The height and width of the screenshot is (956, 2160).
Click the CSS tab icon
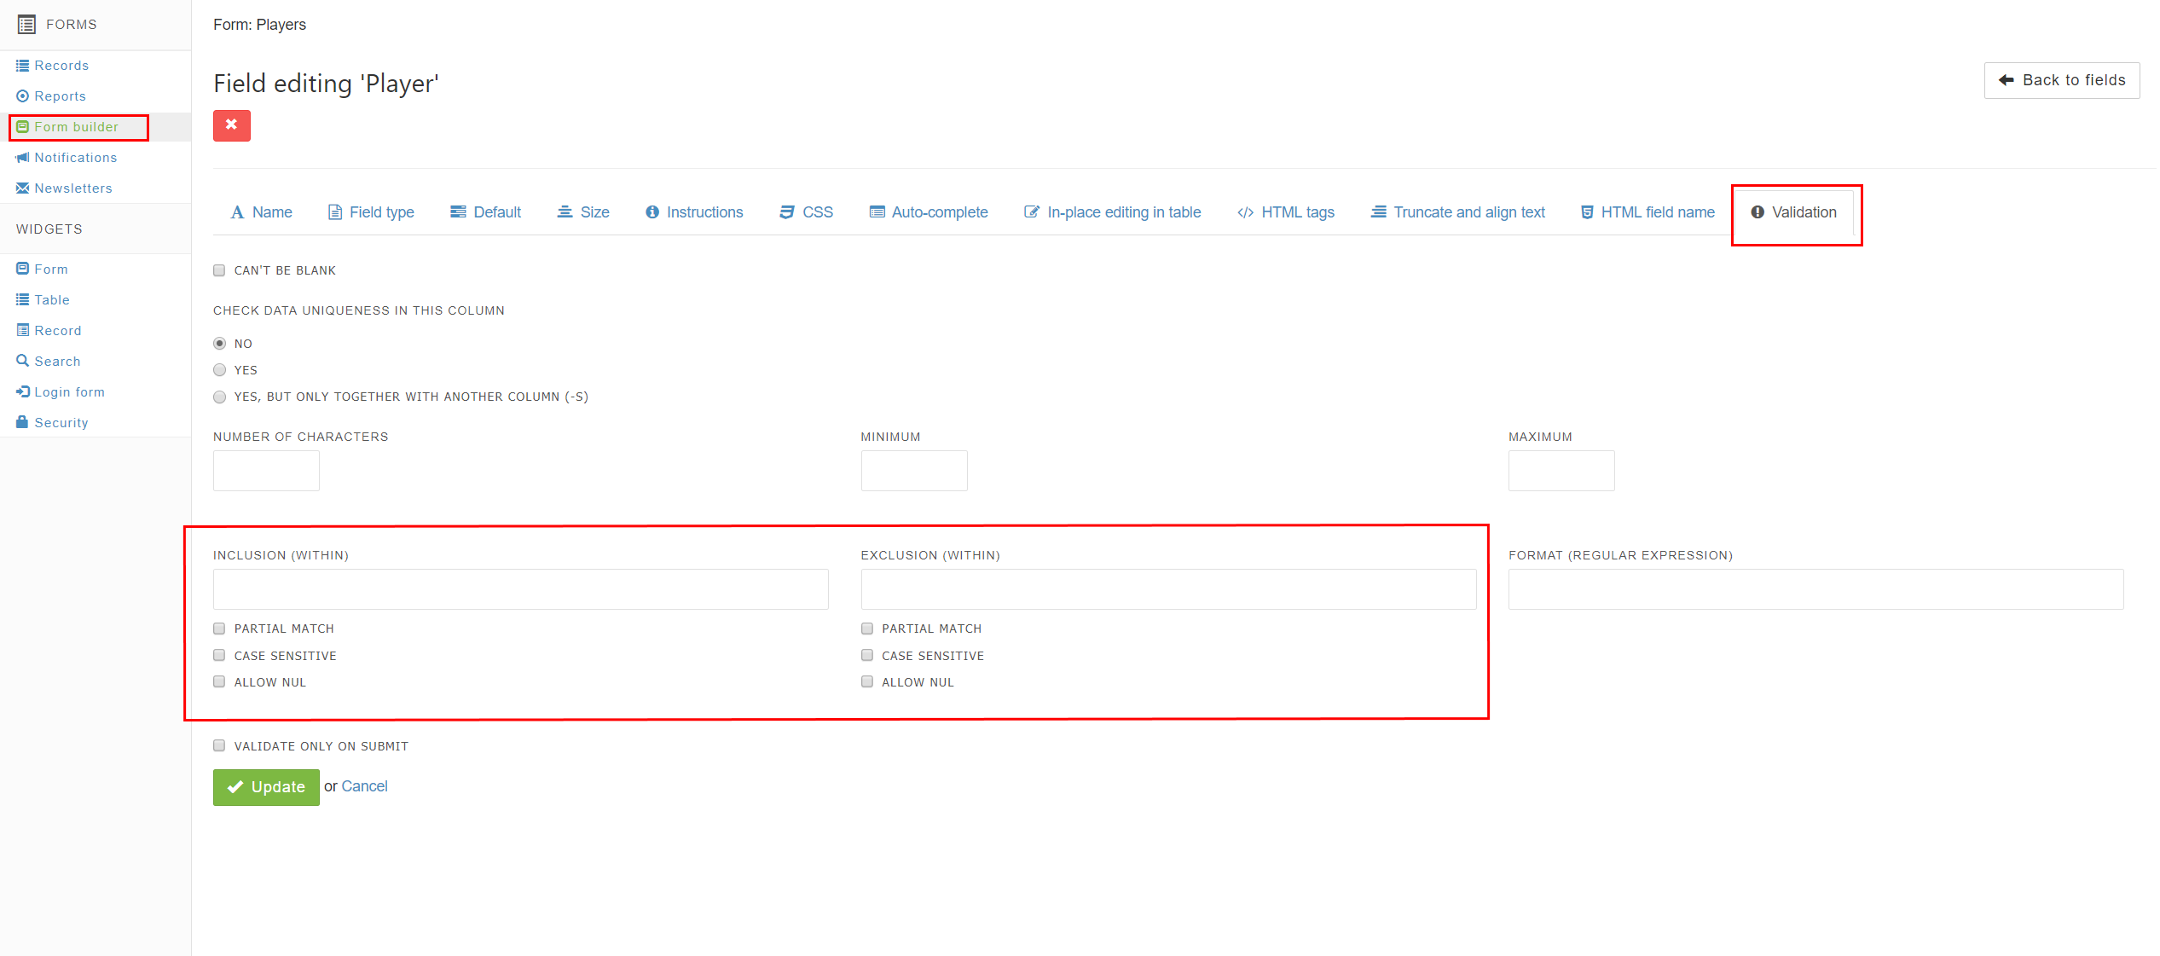pos(787,212)
